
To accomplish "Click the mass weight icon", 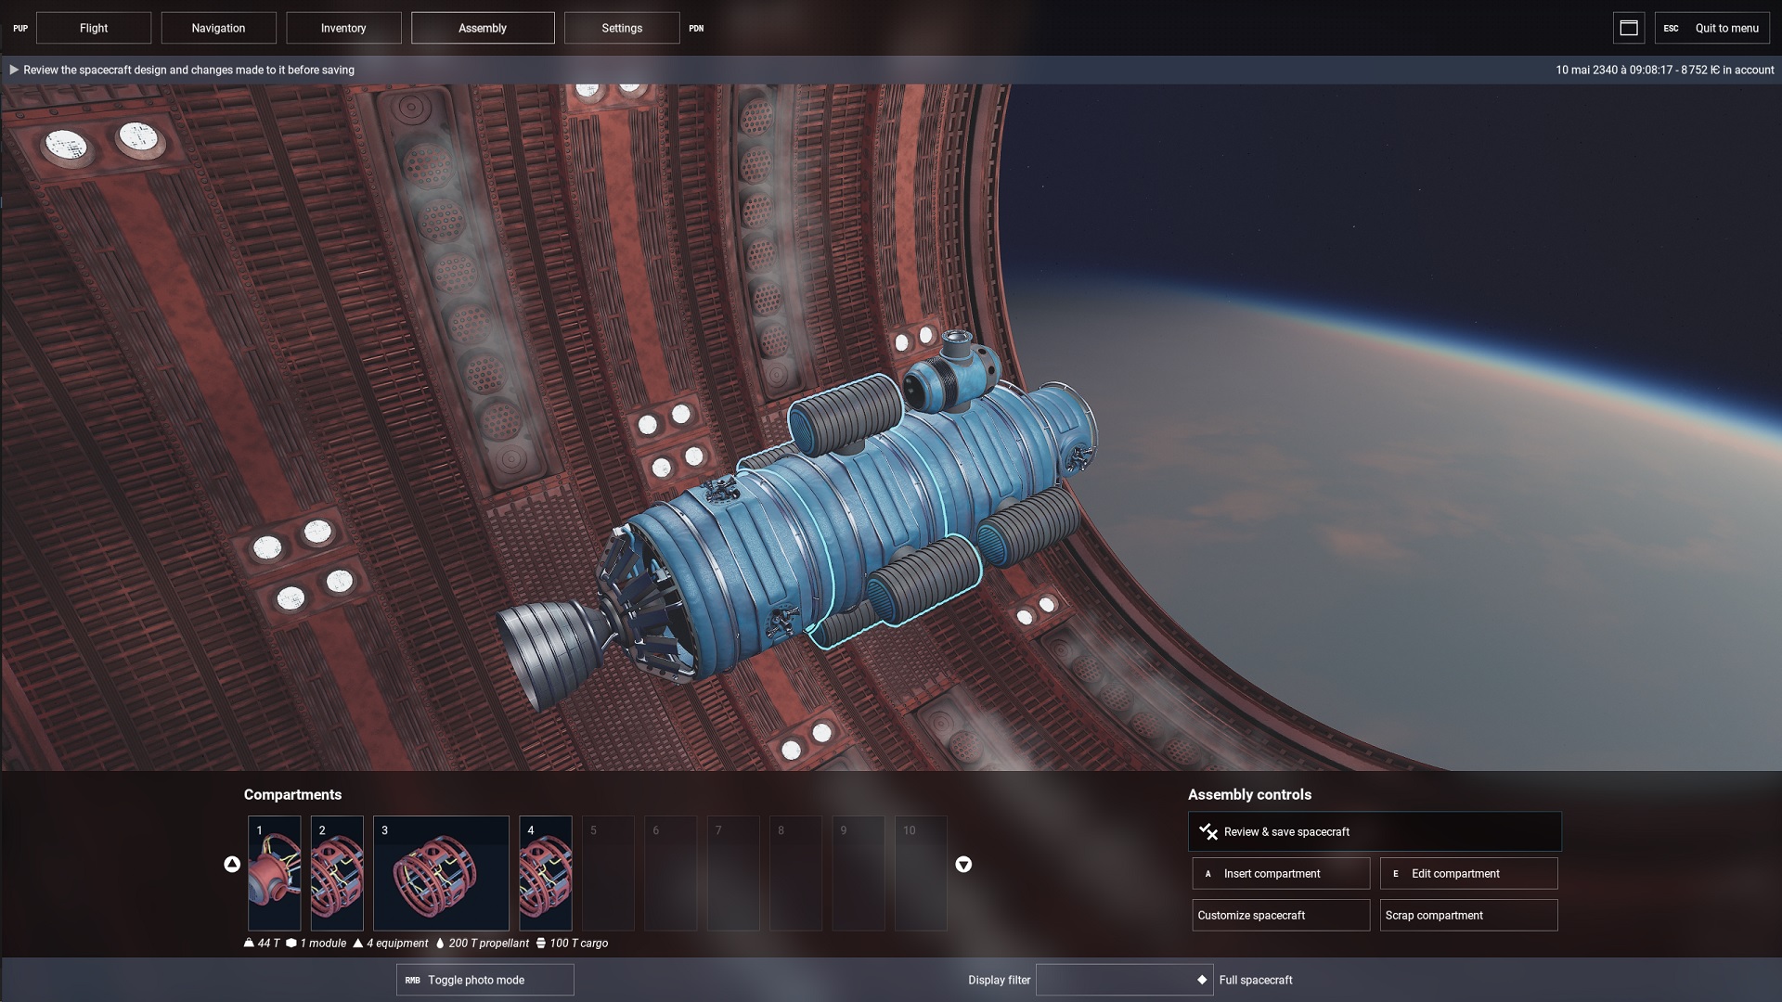I will (x=249, y=943).
